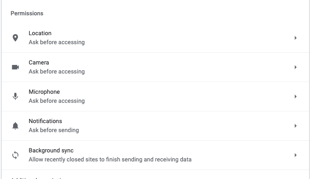Click "Ask before sending" under Notifications
This screenshot has height=179, width=310.
[54, 130]
